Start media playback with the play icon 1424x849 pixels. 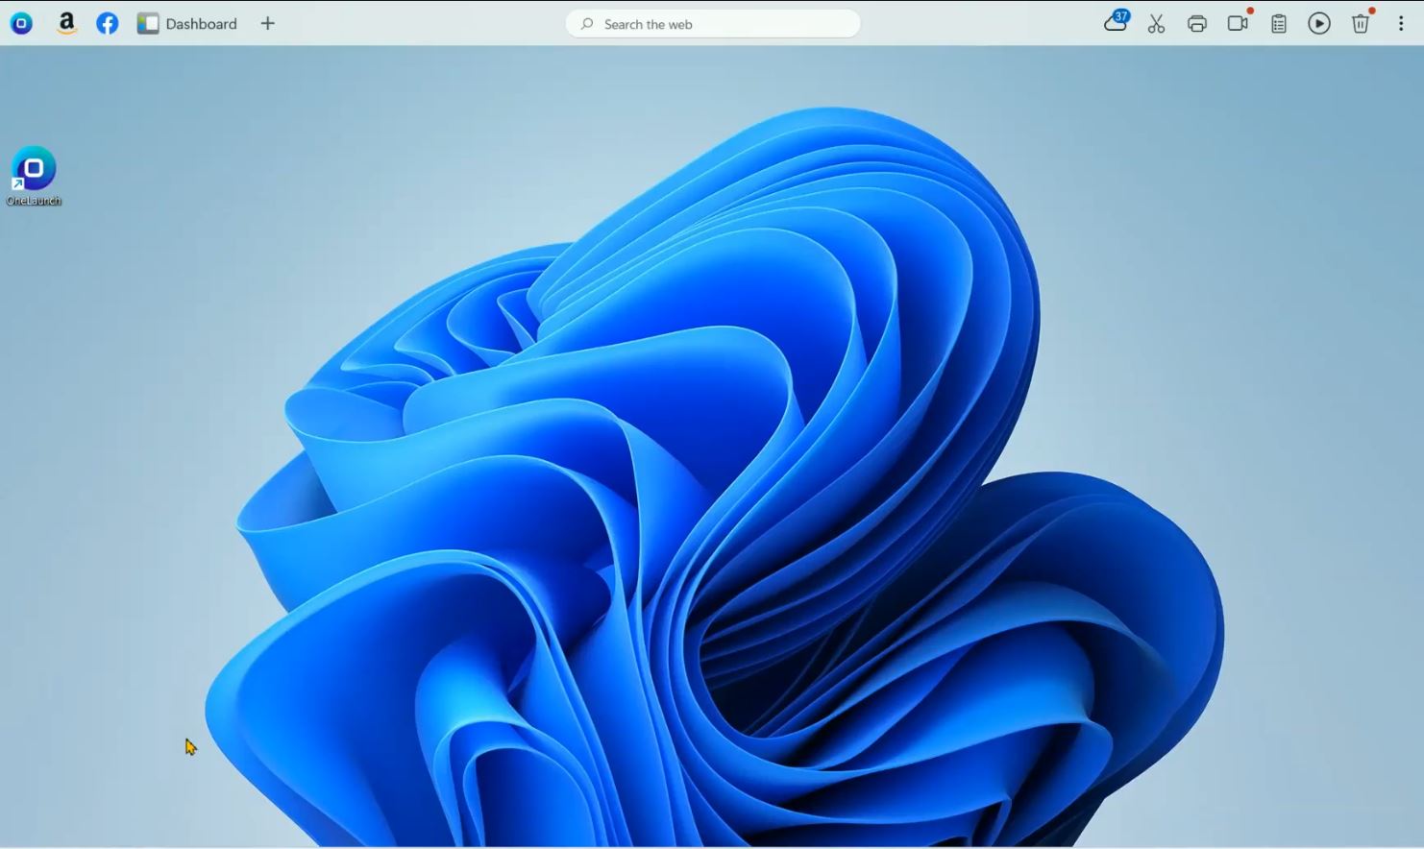(1318, 23)
